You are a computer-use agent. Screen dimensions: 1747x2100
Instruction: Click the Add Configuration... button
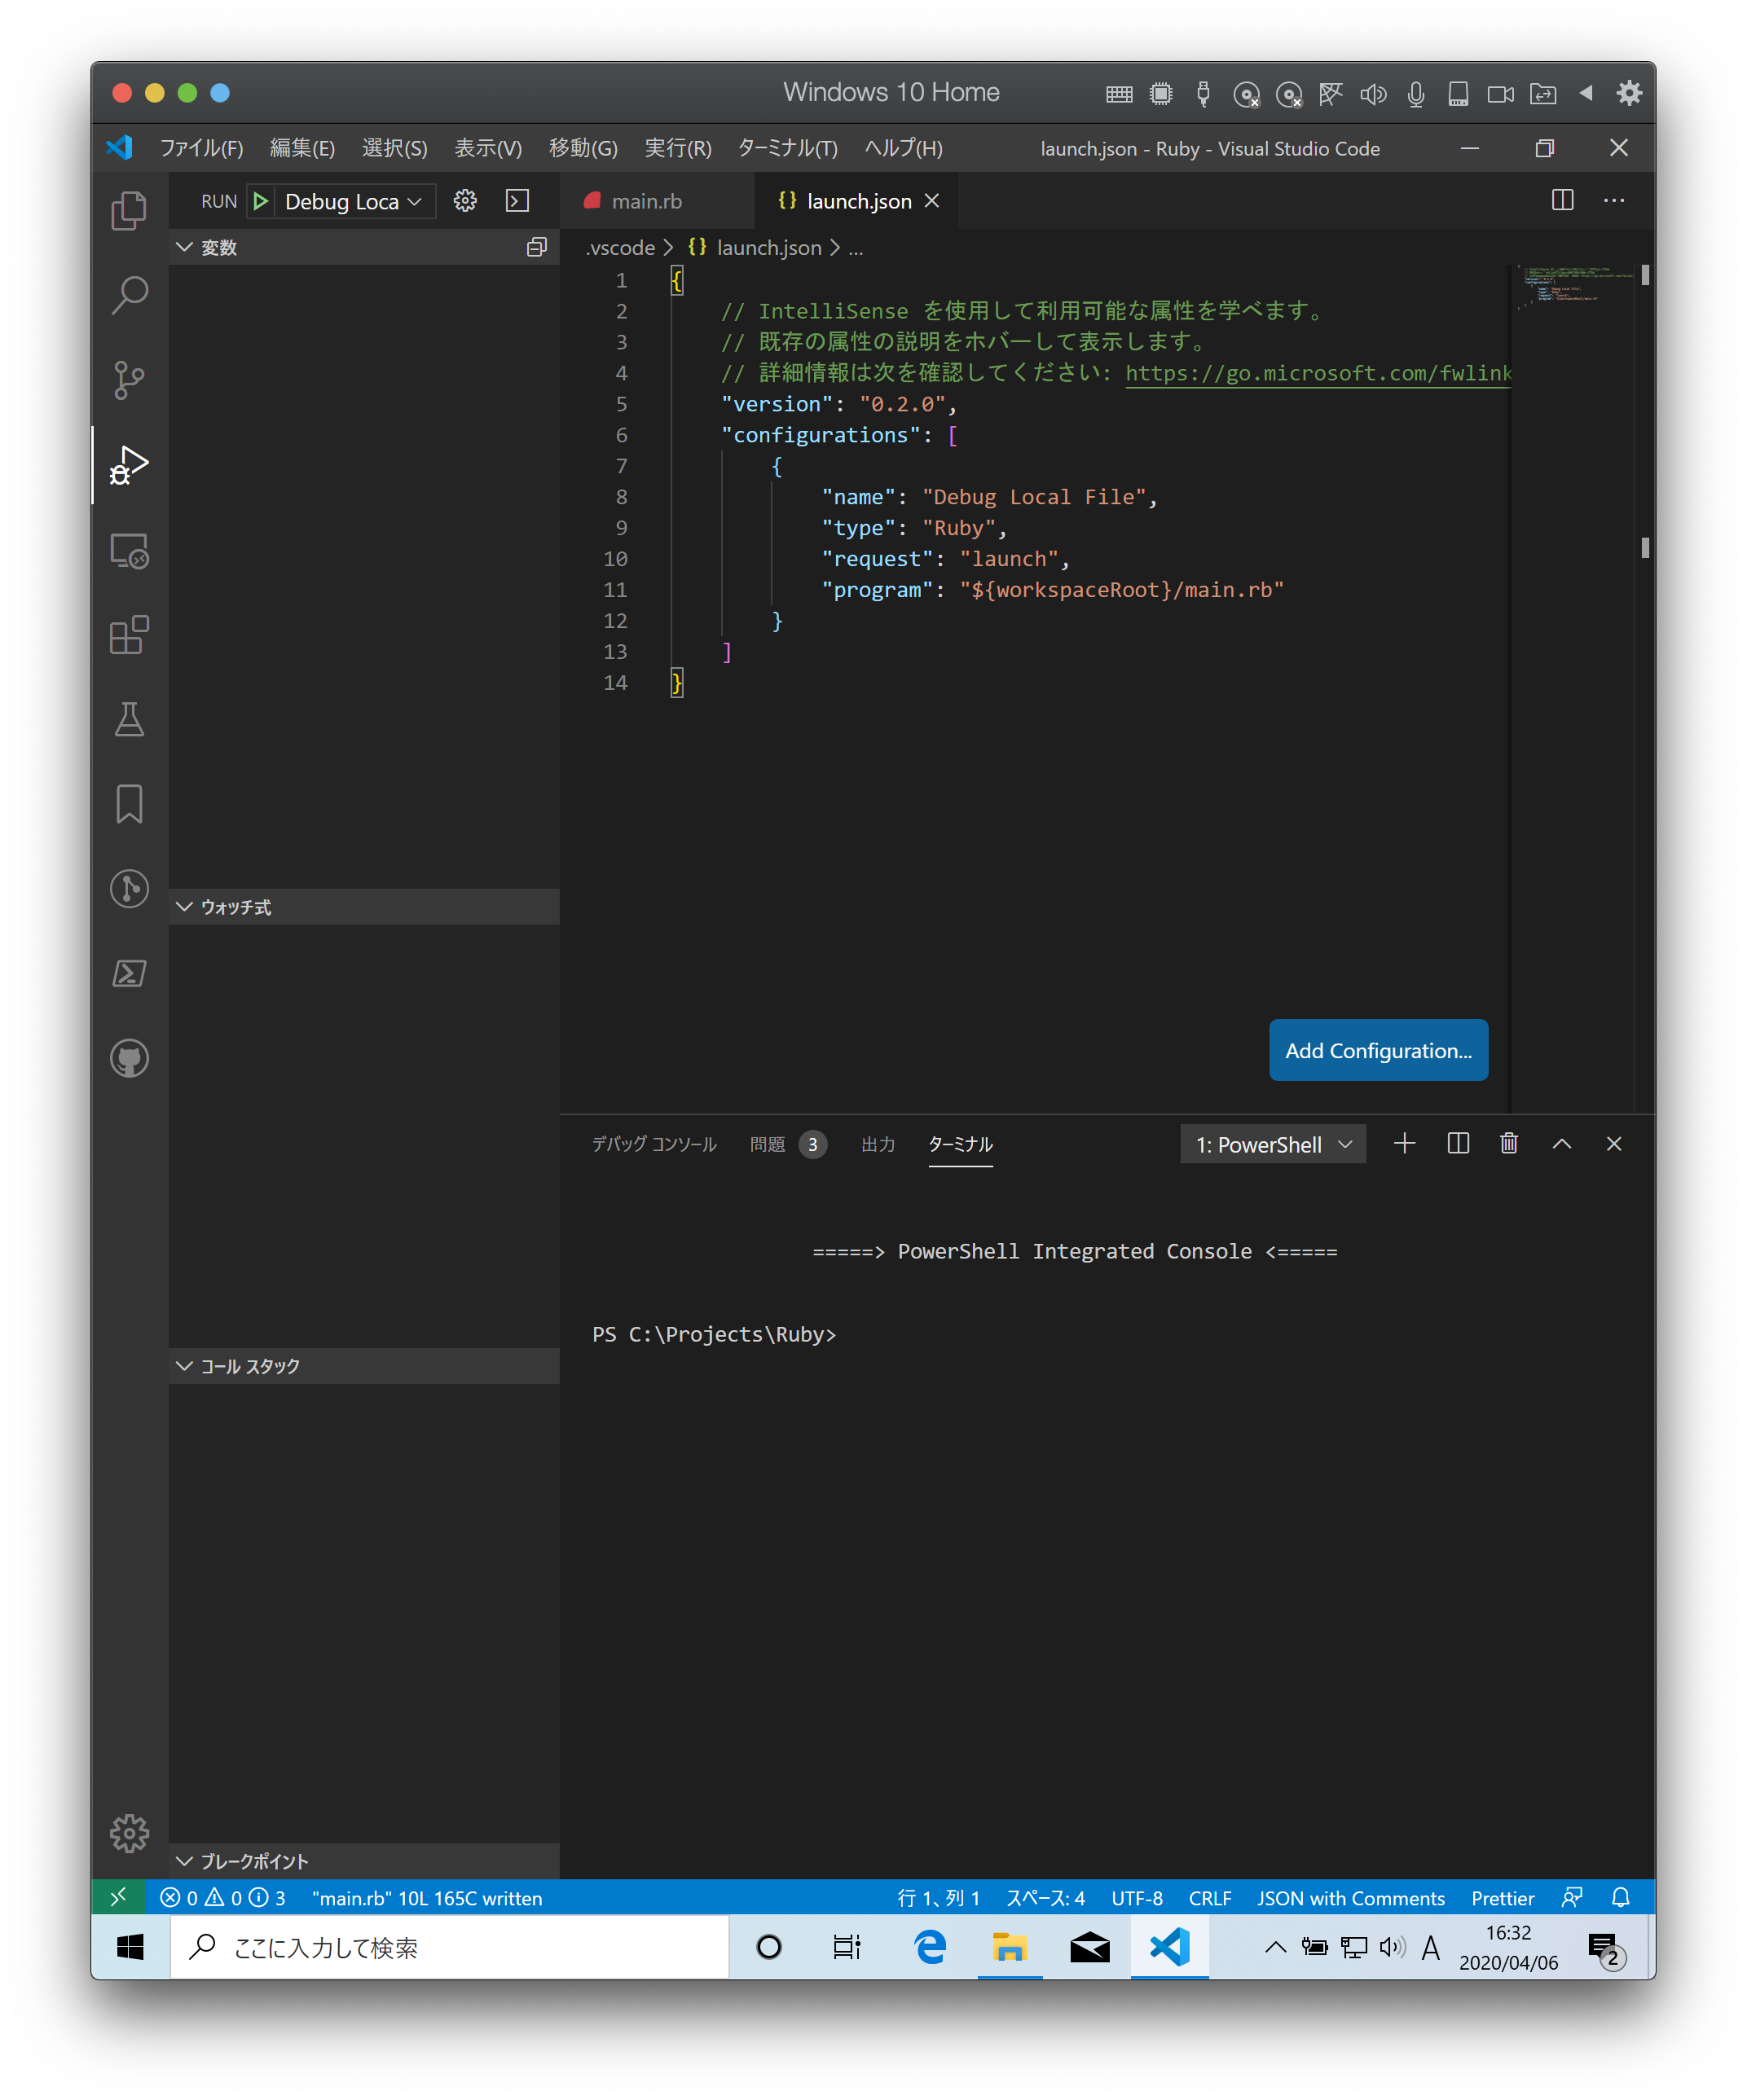(x=1378, y=1050)
